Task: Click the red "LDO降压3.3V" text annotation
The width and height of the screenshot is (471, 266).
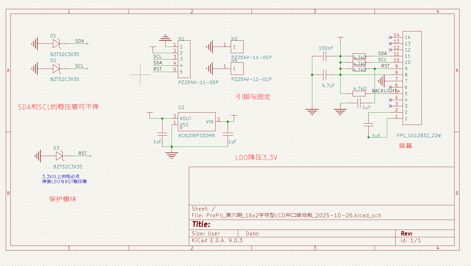Action: pyautogui.click(x=256, y=158)
